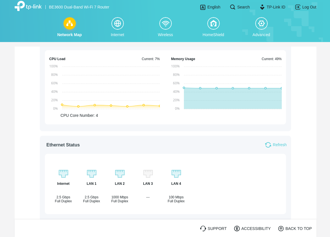330x237 pixels.
Task: Click the 'Memory Usage' chart title
Action: point(183,59)
